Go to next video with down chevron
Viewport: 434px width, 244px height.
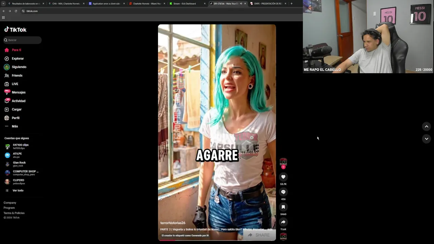click(x=426, y=139)
